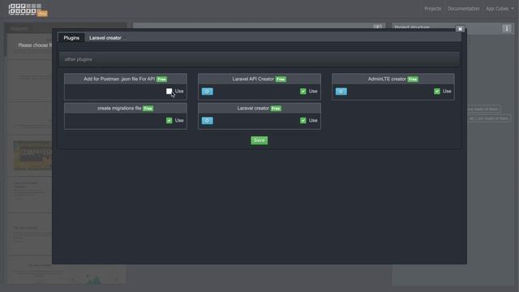Select the 'Add for Postman .json file For API' title
The width and height of the screenshot is (519, 292).
[119, 79]
